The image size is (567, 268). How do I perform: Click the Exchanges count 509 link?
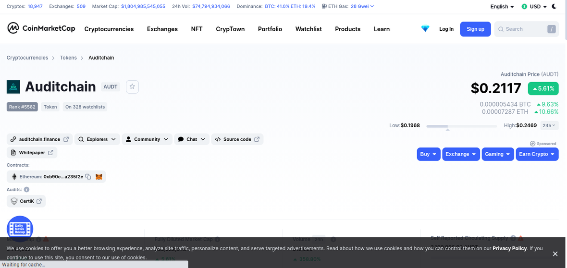[x=81, y=6]
